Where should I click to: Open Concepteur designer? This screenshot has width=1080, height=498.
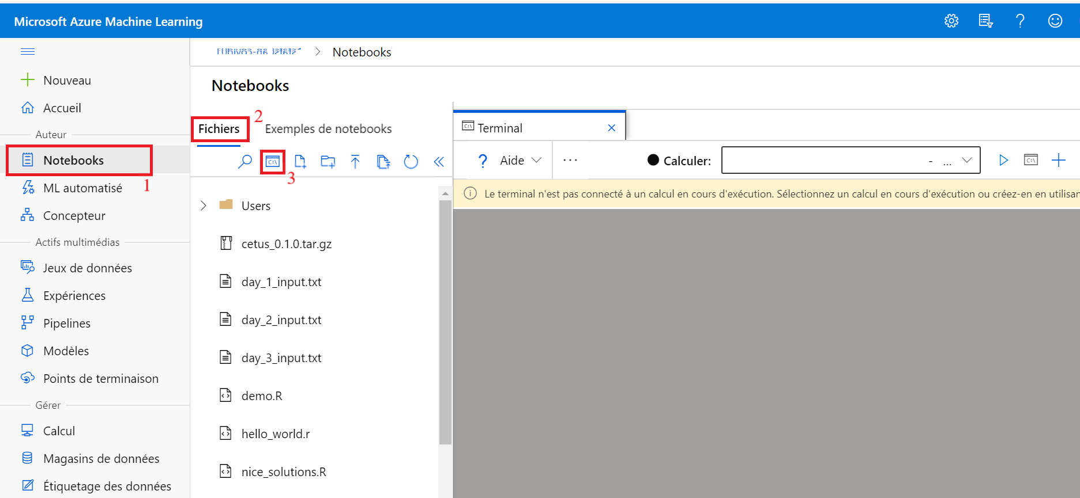(63, 215)
